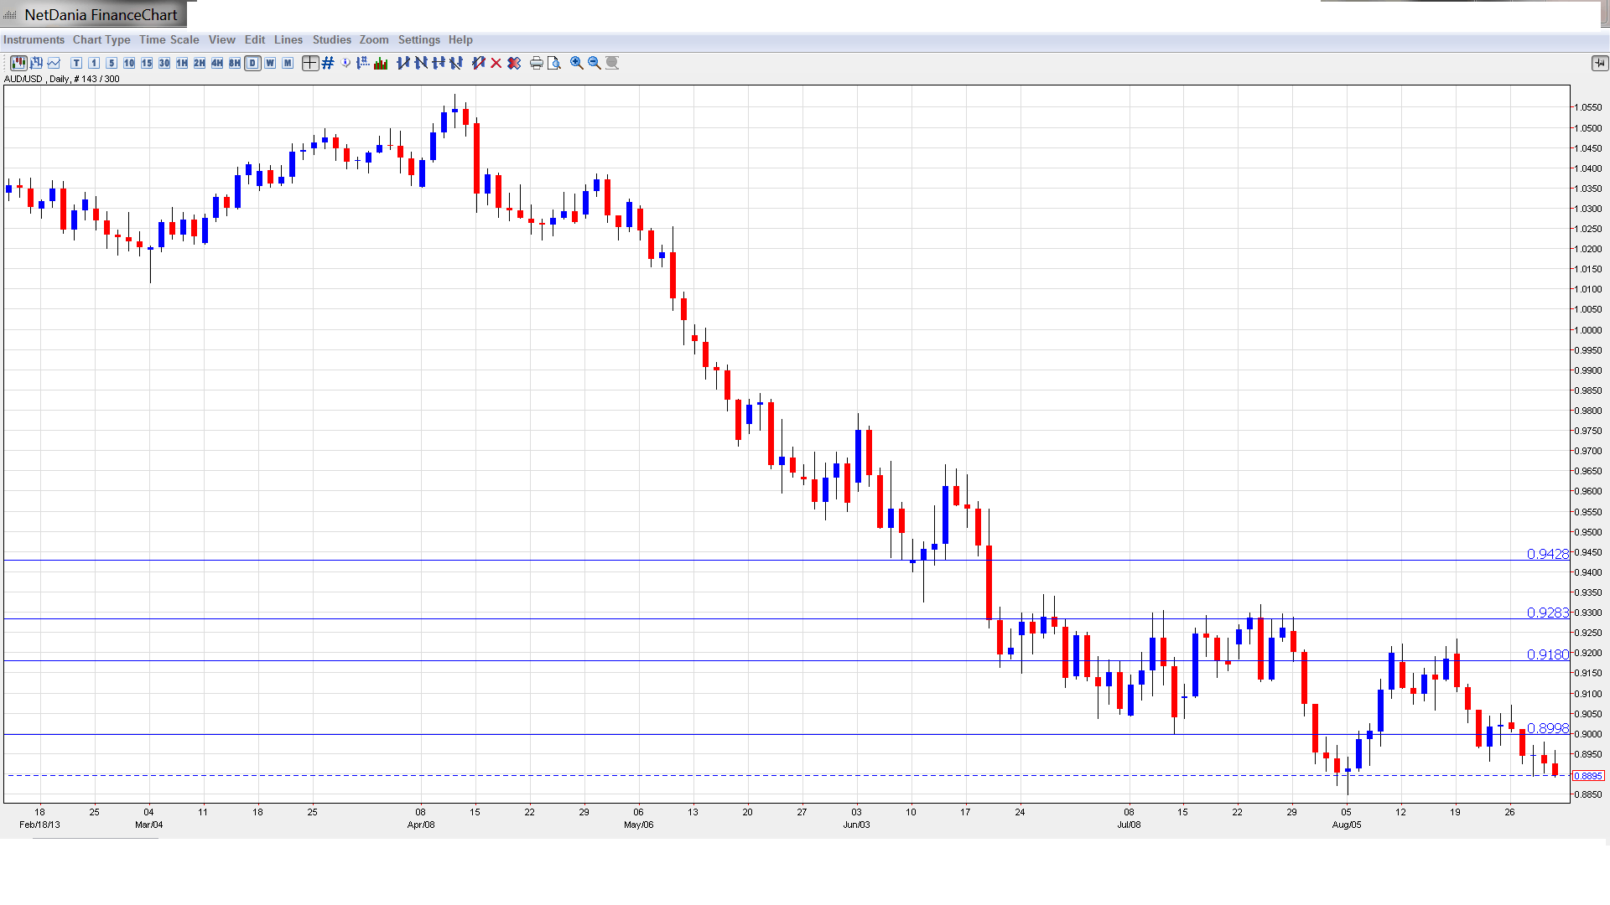
Task: Zoom in with magnifier plus
Action: [x=576, y=63]
